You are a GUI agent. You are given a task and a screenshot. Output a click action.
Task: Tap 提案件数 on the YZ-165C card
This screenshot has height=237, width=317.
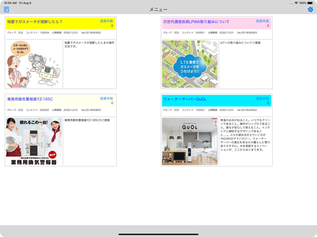107,98
